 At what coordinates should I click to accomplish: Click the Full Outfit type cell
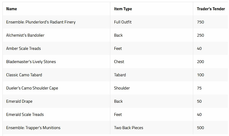pyautogui.click(x=123, y=22)
